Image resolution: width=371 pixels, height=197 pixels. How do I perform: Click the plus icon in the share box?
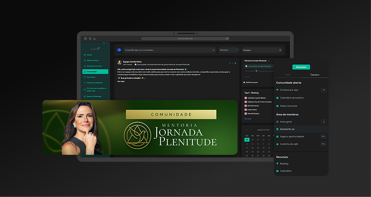[x=213, y=50]
